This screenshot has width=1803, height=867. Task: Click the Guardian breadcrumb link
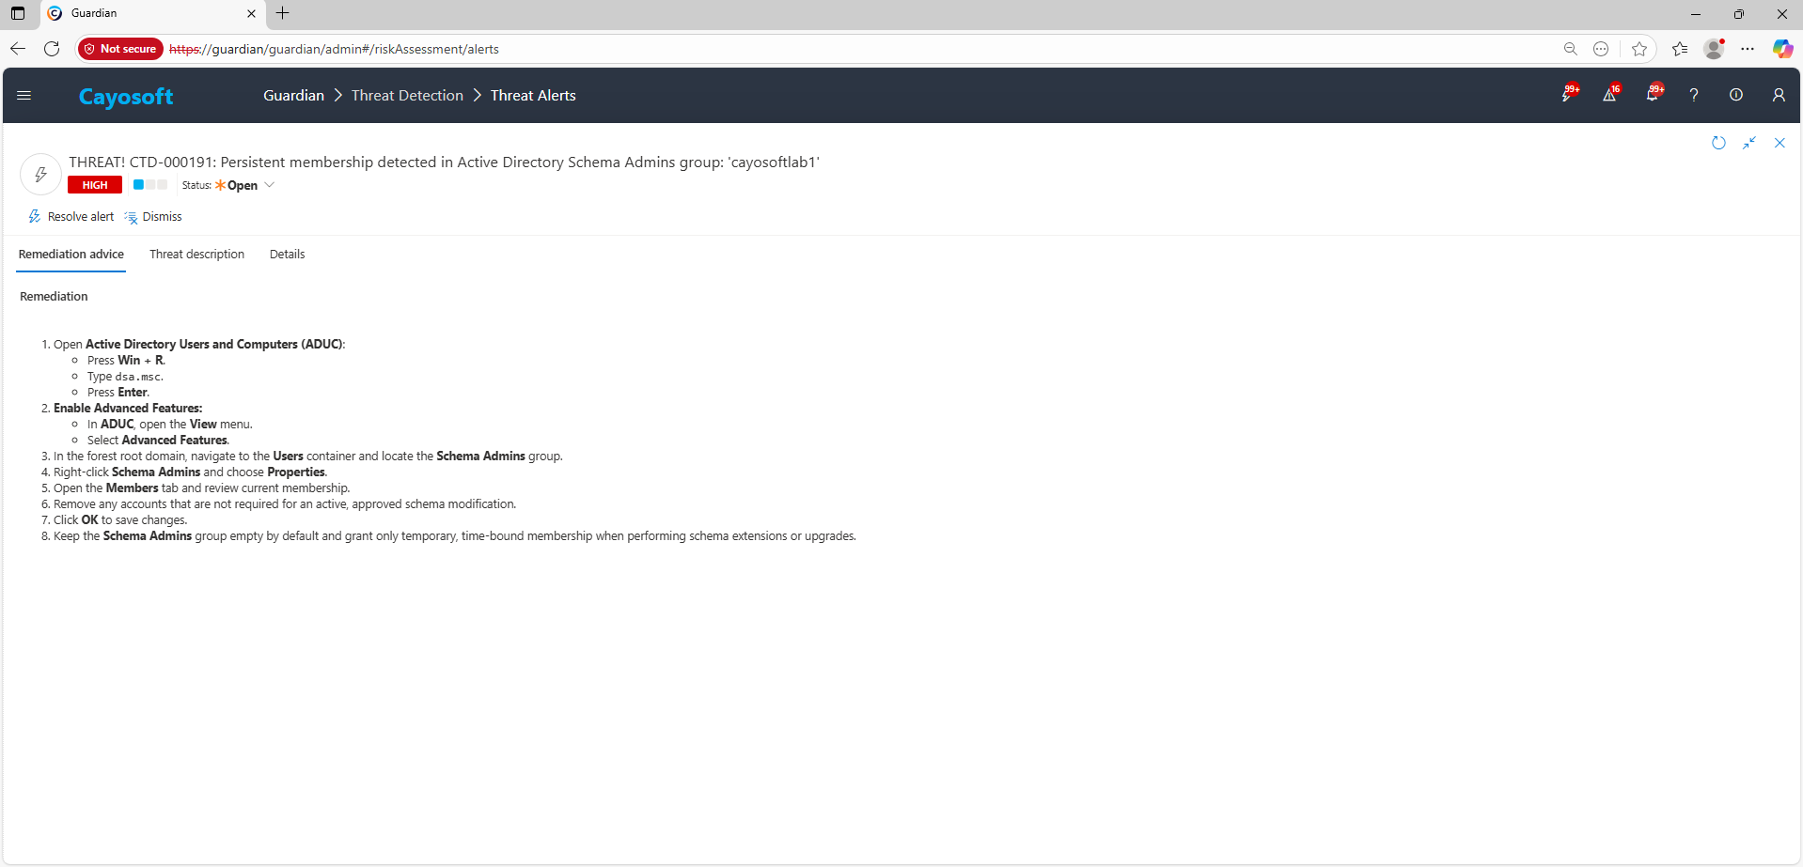tap(293, 96)
